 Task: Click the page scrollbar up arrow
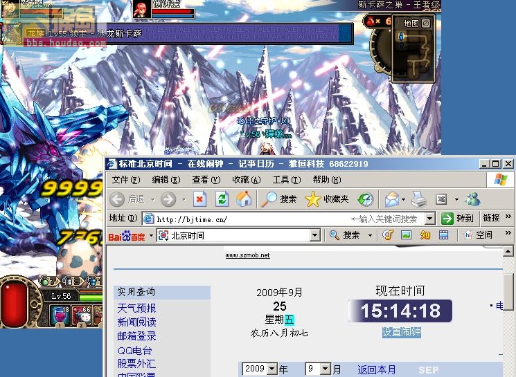point(508,252)
